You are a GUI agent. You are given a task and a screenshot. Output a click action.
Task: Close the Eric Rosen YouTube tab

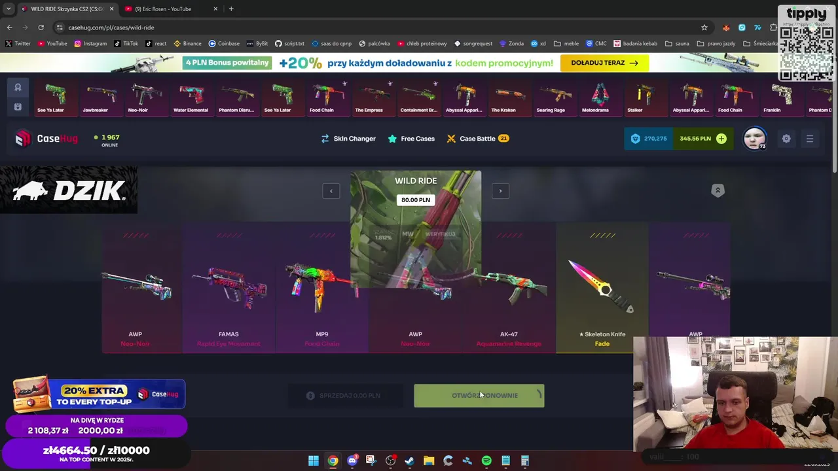(x=215, y=9)
